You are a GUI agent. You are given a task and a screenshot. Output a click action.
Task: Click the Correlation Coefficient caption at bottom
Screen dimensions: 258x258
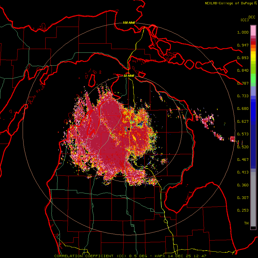pyautogui.click(x=130, y=256)
